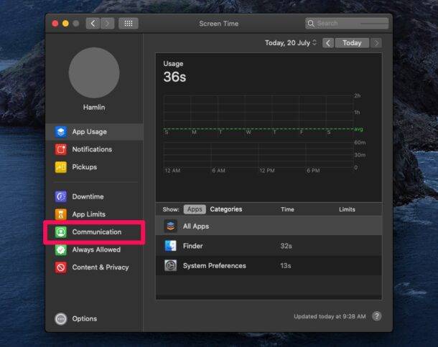Image resolution: width=438 pixels, height=347 pixels.
Task: Close the Screen Time window
Action: click(55, 24)
